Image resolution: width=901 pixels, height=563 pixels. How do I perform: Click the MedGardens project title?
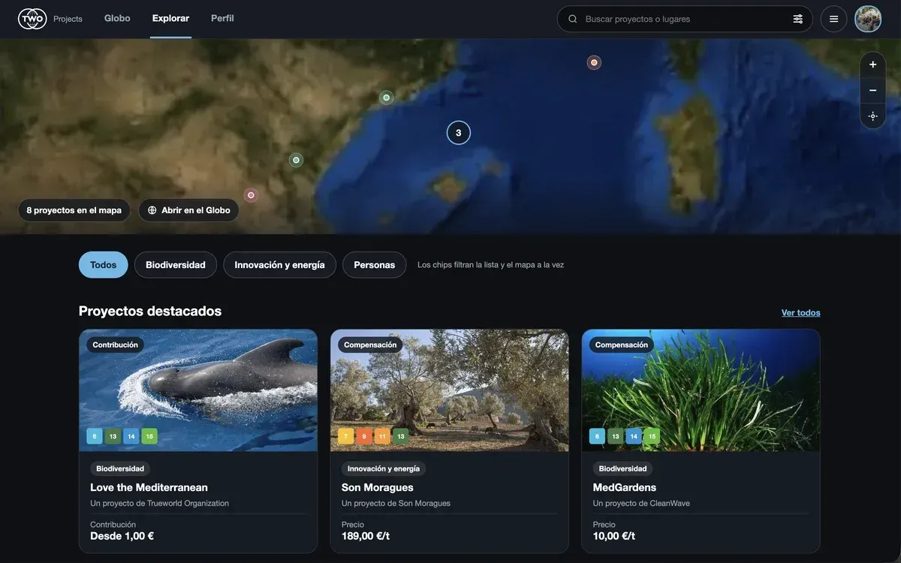click(x=625, y=488)
